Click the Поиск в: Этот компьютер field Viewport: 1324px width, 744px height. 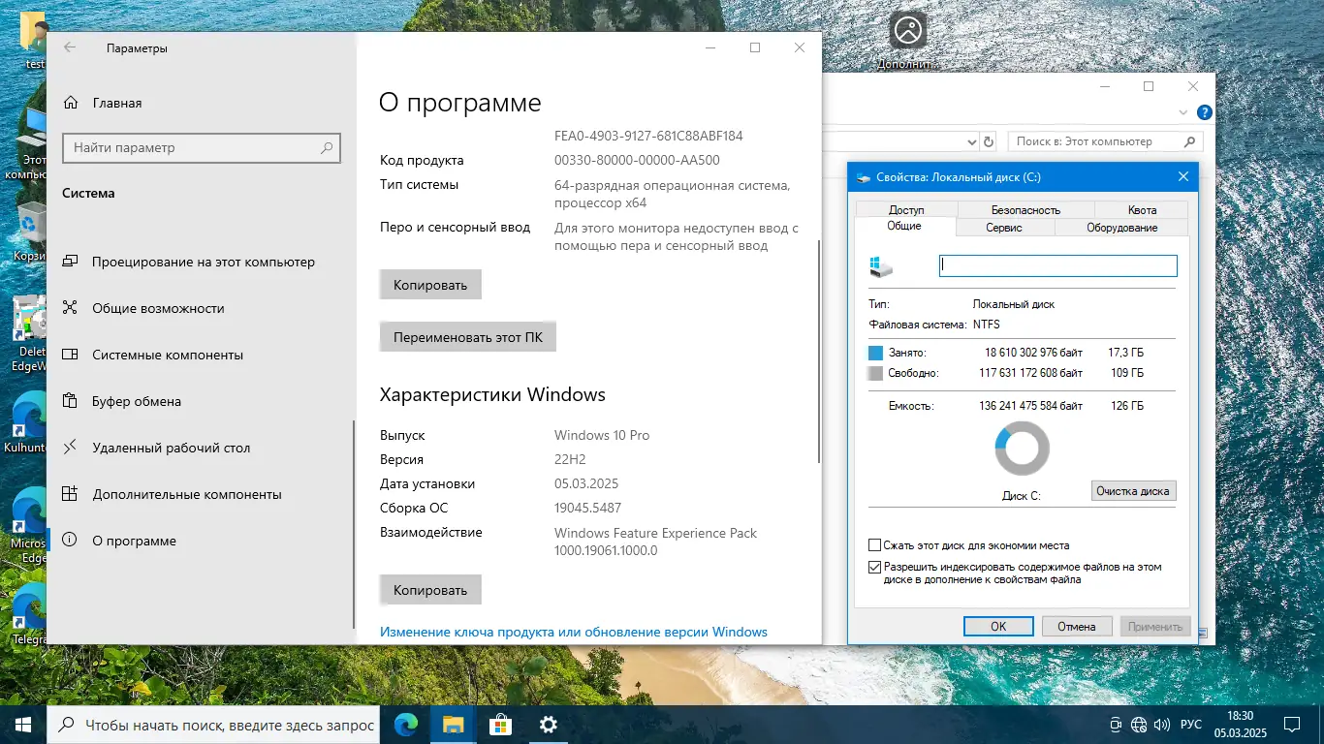(1105, 141)
